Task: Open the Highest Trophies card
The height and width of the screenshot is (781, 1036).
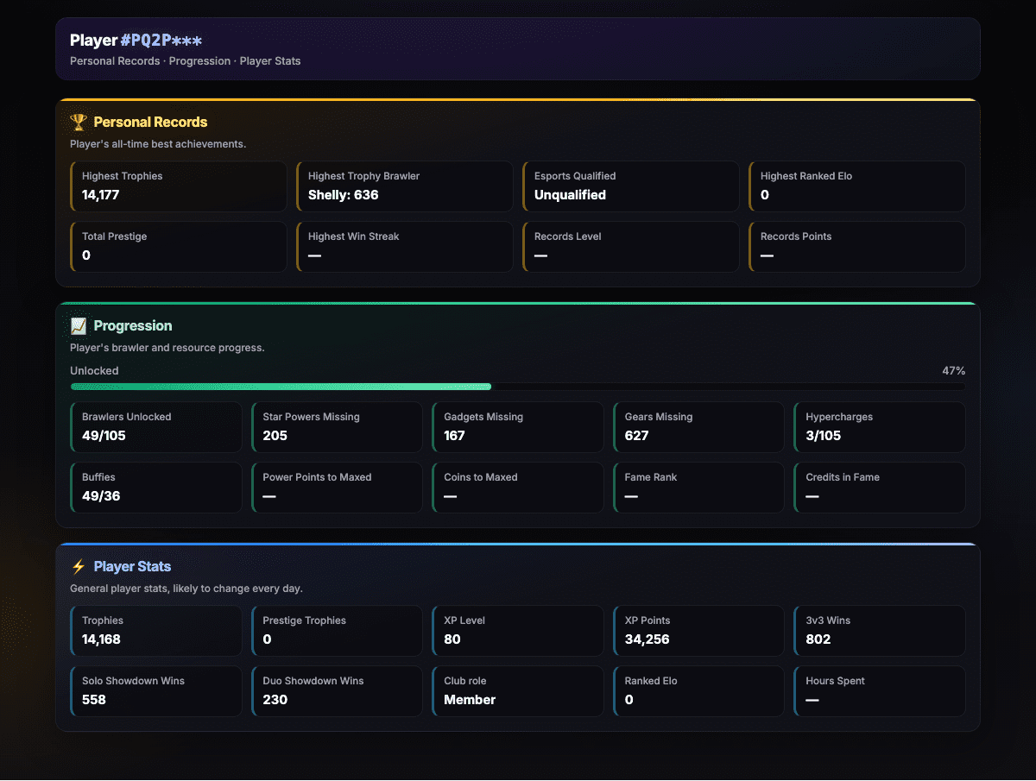Action: [x=179, y=186]
